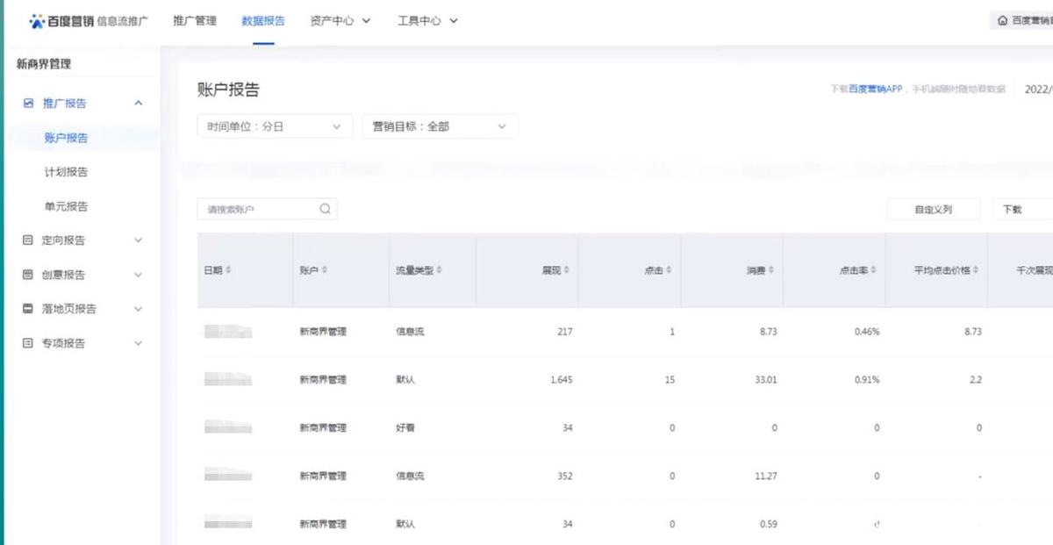Click the 定向报告 sidebar icon

point(28,240)
